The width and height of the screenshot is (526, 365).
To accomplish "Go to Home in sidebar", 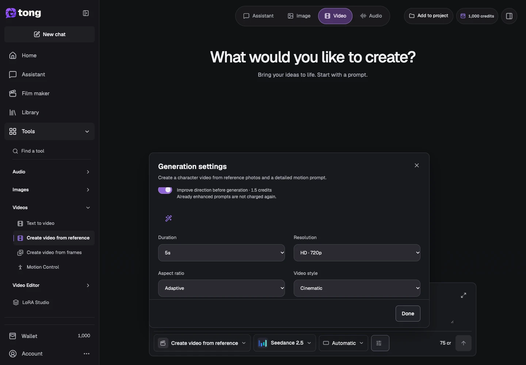I will point(49,55).
